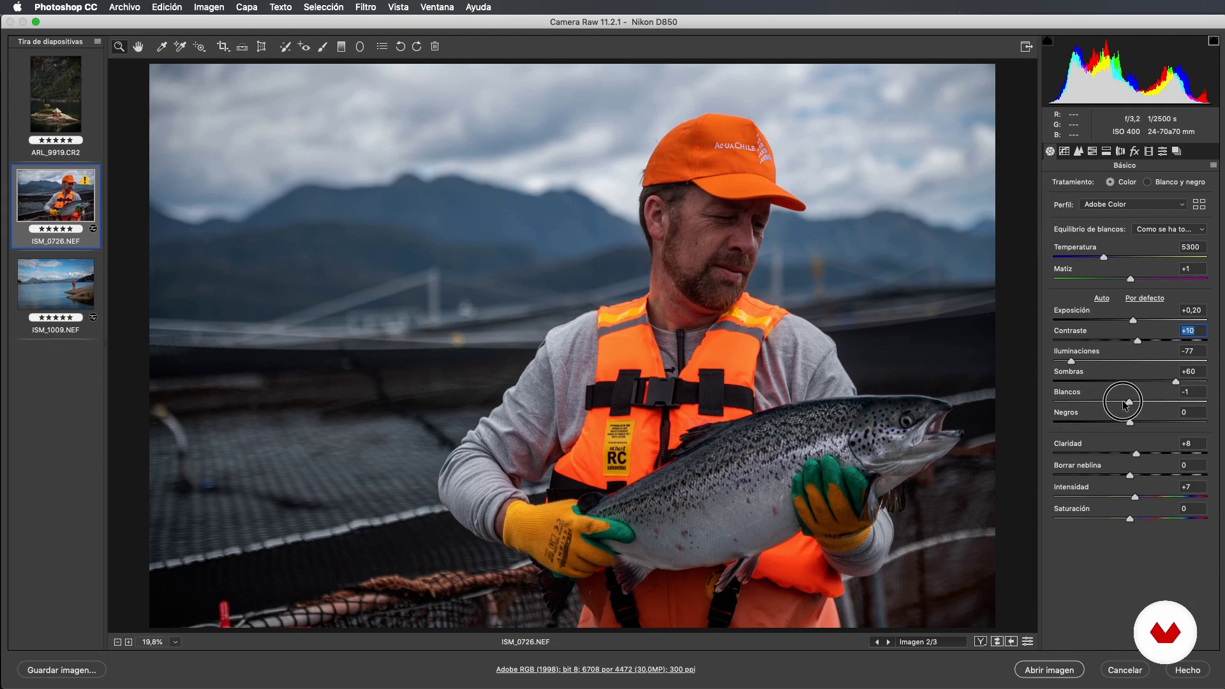Go to next image arrow
The image size is (1225, 689).
888,642
